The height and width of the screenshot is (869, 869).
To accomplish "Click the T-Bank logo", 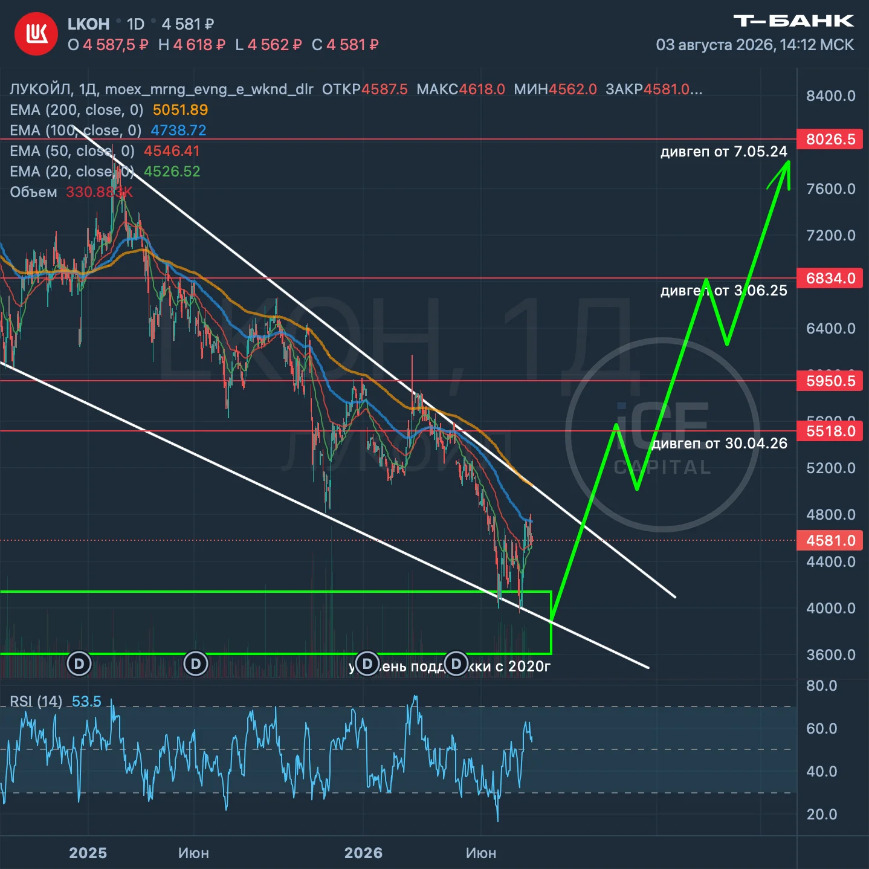I will tap(793, 21).
